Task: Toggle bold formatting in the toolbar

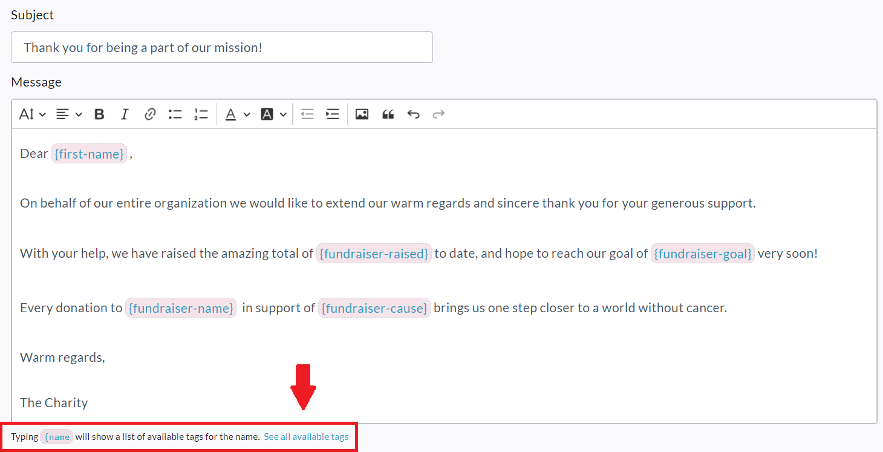Action: 100,114
